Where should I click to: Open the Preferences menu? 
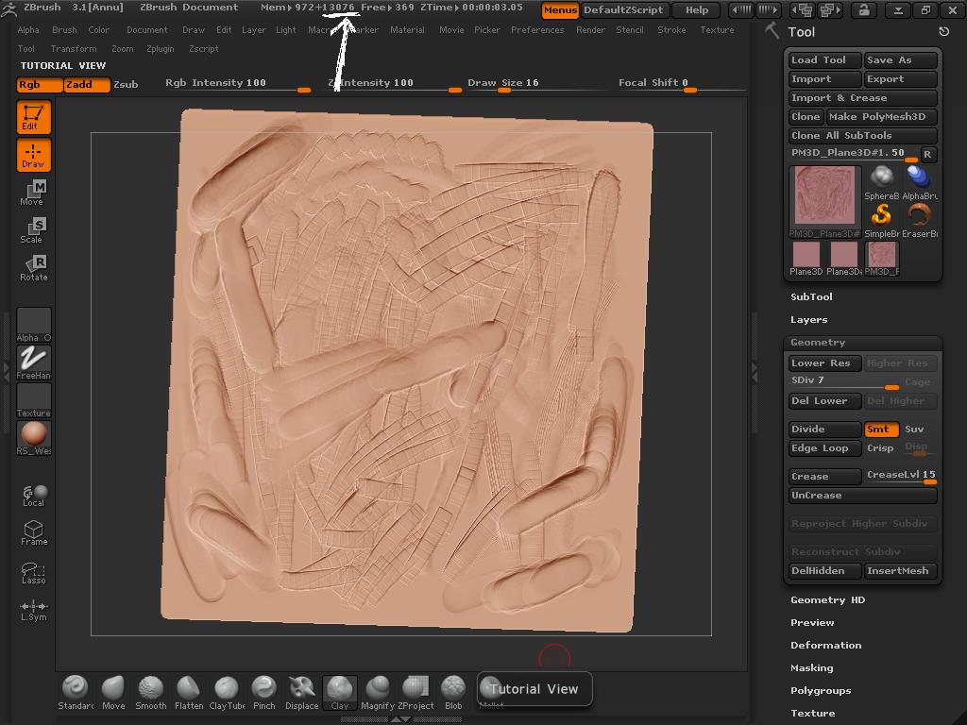[x=536, y=29]
